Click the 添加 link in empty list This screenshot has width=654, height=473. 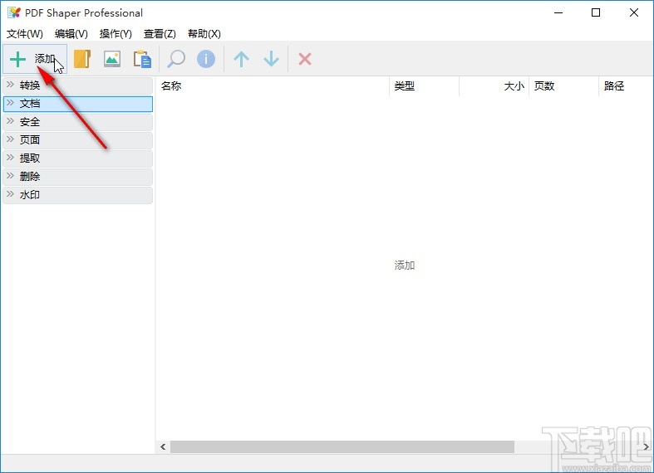tap(405, 266)
